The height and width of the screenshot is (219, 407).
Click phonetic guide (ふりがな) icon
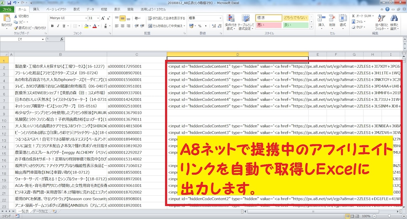point(105,26)
